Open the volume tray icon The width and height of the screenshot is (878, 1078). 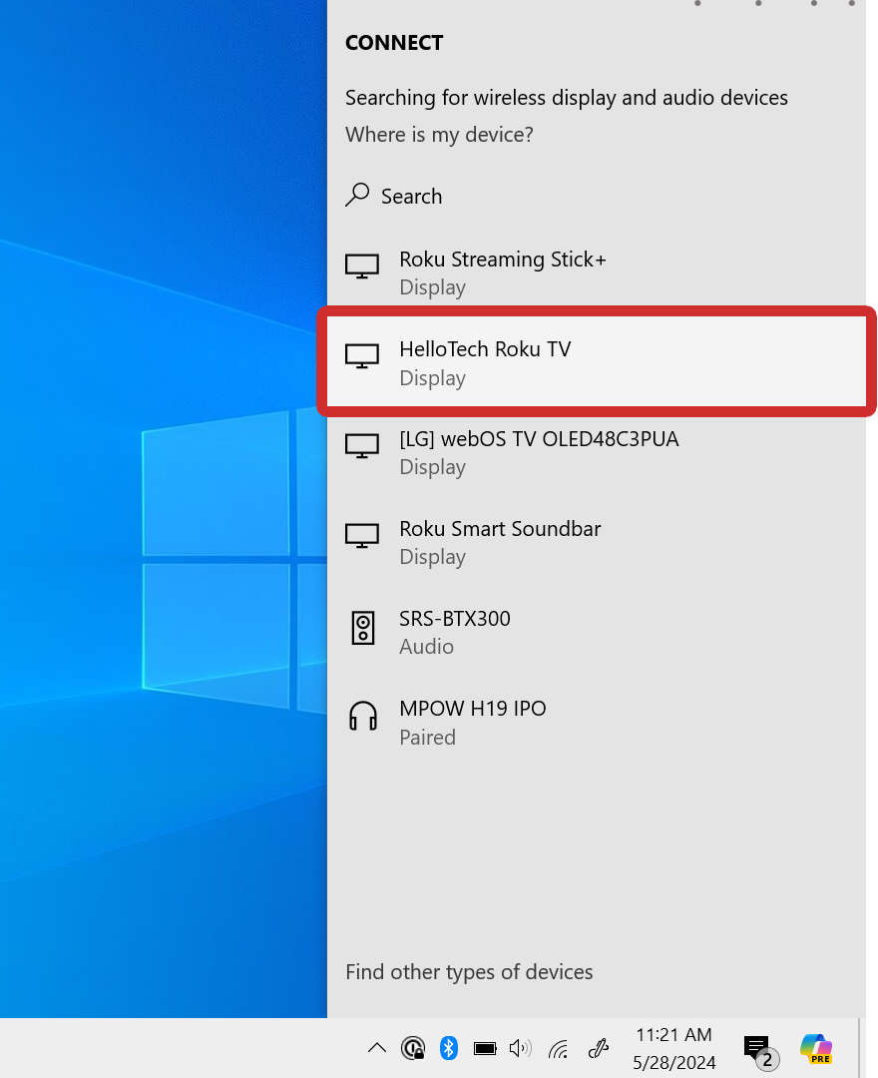pos(520,1047)
